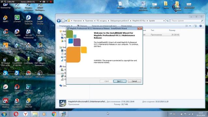Open the Opera desktop shortcut

click(17, 88)
